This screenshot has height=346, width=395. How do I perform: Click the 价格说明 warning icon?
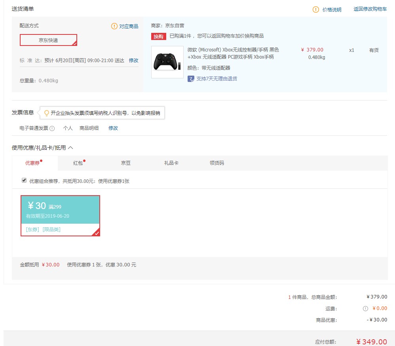tap(316, 10)
